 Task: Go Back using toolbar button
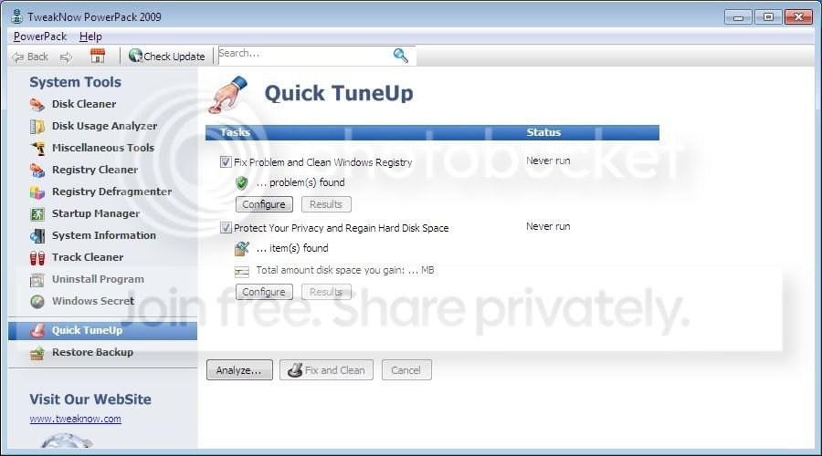(x=30, y=57)
